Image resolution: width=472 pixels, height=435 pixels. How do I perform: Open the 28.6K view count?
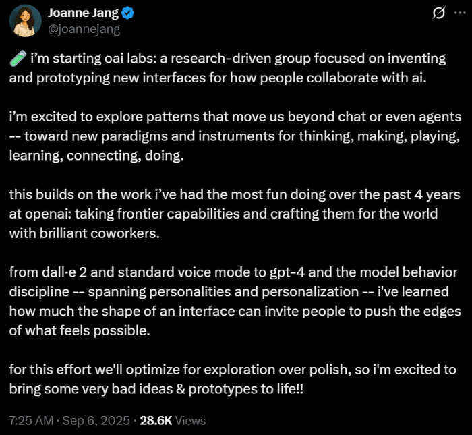156,421
